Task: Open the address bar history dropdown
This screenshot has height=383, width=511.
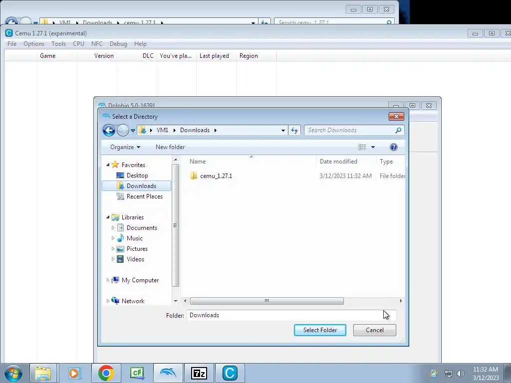Action: point(283,131)
